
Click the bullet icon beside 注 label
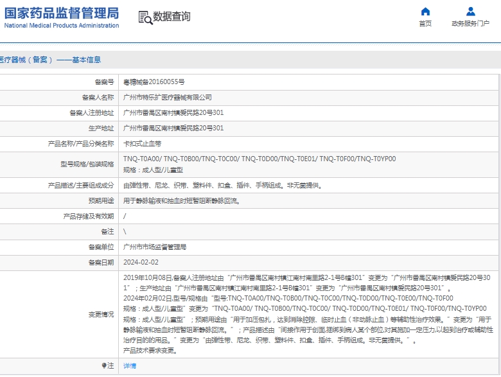pyautogui.click(x=104, y=365)
